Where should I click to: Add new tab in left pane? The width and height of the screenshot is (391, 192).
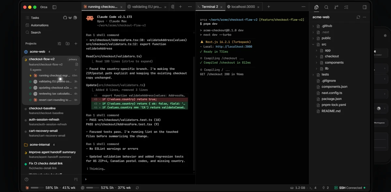(x=181, y=7)
